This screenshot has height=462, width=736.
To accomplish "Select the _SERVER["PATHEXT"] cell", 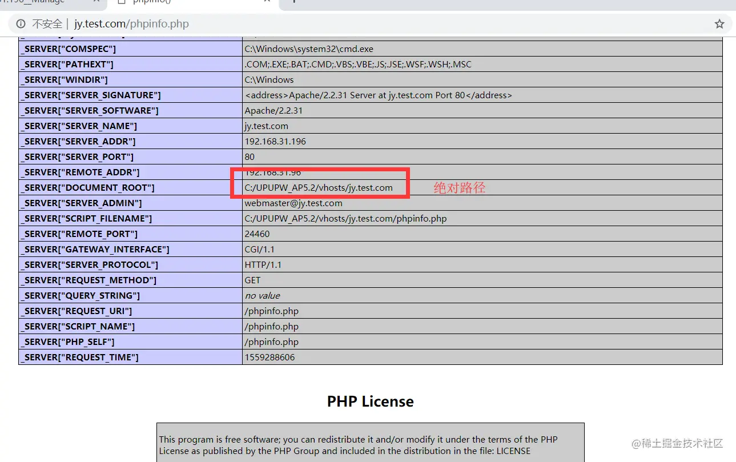I will (x=131, y=65).
